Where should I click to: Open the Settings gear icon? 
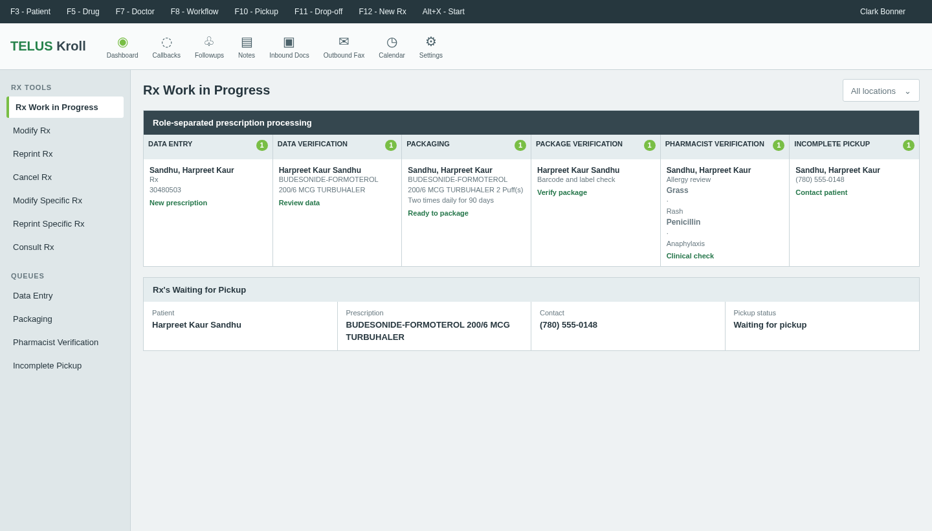431,42
